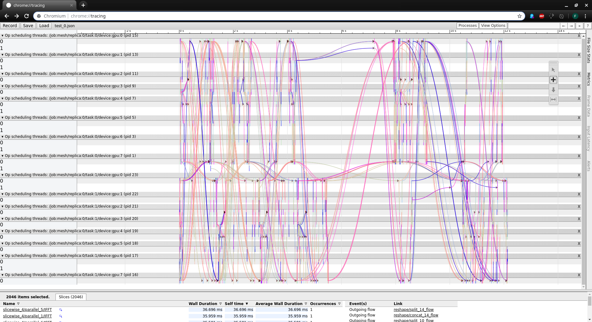Collapse the task:0 gpu:7 pid 1 process
The width and height of the screenshot is (592, 322).
click(2, 156)
